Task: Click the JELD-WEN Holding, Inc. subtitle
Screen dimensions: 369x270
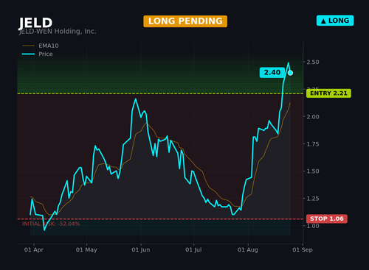Action: pos(58,32)
